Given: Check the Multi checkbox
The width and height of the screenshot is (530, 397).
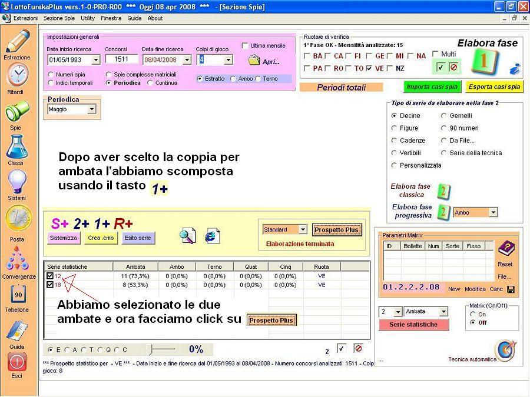Looking at the screenshot, I should pyautogui.click(x=435, y=54).
